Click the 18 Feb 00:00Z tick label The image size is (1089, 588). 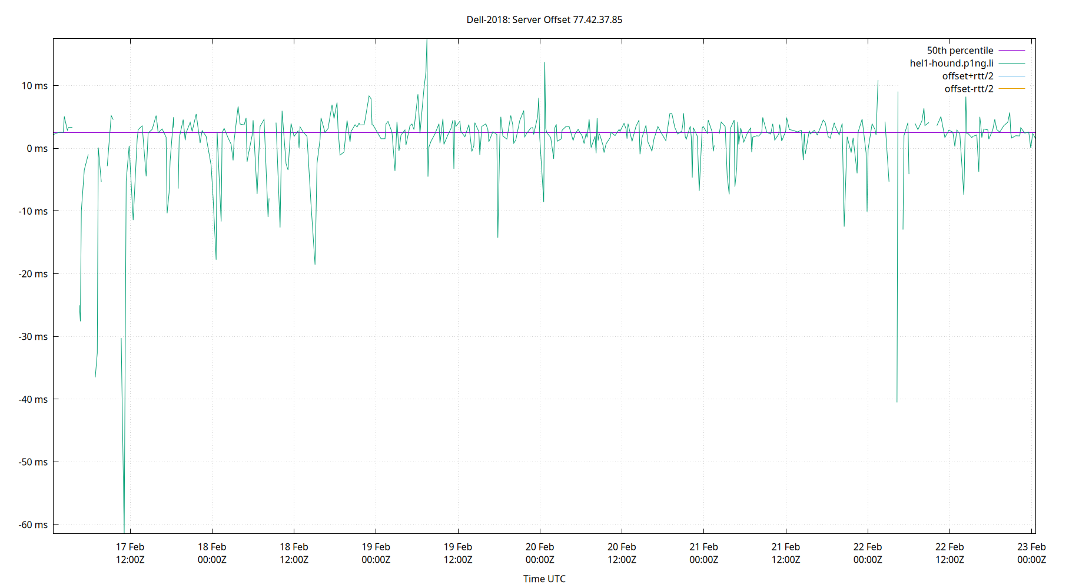pyautogui.click(x=213, y=553)
